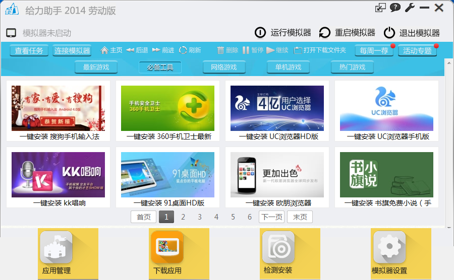Click 查看任务 button
Viewport: 454px width, 280px height.
click(29, 50)
